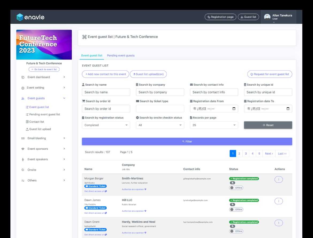Click the blue Filter button

(187, 141)
